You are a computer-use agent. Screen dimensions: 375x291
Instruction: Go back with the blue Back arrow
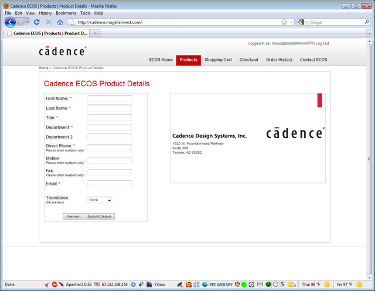10,22
